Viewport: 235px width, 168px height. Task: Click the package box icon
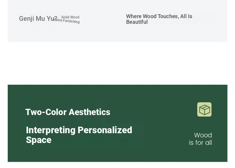pyautogui.click(x=204, y=109)
